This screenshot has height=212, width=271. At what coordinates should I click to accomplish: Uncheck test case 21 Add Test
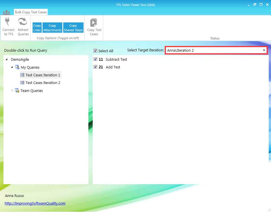96,67
